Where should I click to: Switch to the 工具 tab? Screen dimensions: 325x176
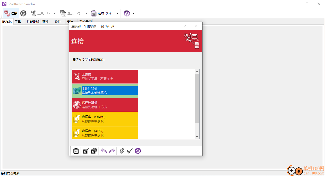coord(18,22)
